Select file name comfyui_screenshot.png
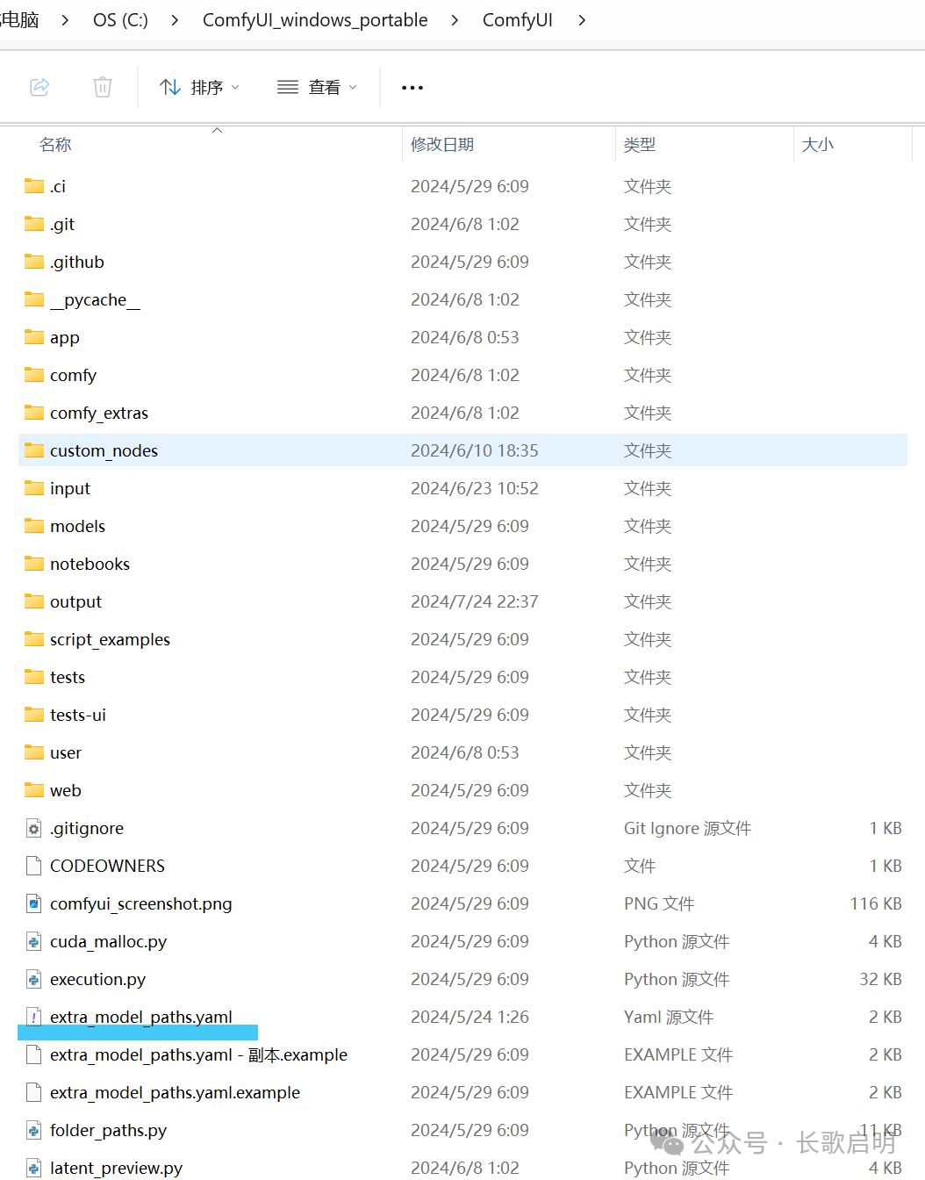 [x=140, y=903]
